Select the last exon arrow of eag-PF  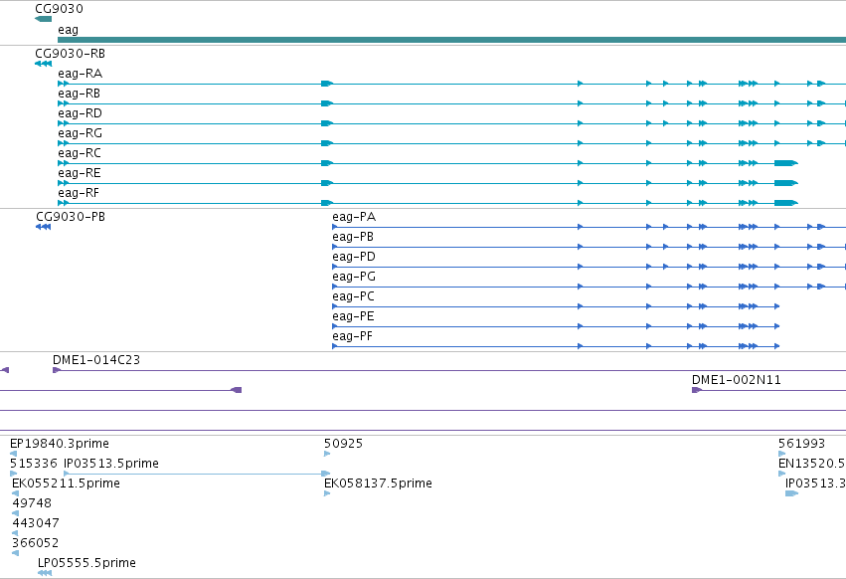coord(777,346)
